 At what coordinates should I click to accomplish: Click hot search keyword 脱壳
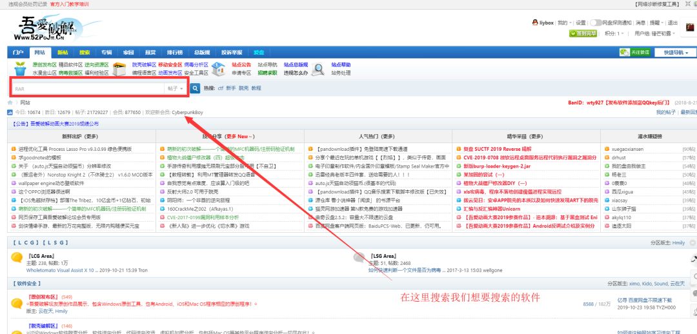point(243,88)
